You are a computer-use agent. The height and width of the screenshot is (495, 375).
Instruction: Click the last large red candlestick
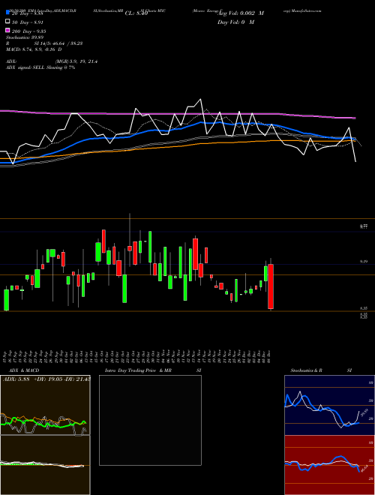(x=271, y=286)
